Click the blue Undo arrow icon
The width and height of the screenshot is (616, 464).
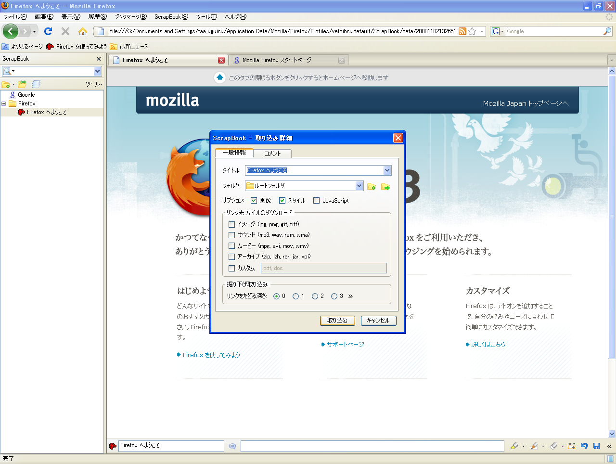584,446
